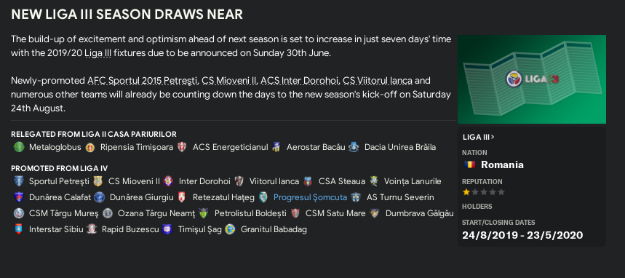The width and height of the screenshot is (625, 278).
Task: Click the underlined Liga III link in text
Action: (x=98, y=53)
